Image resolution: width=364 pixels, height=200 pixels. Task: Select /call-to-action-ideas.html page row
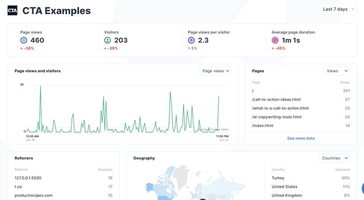(301, 99)
